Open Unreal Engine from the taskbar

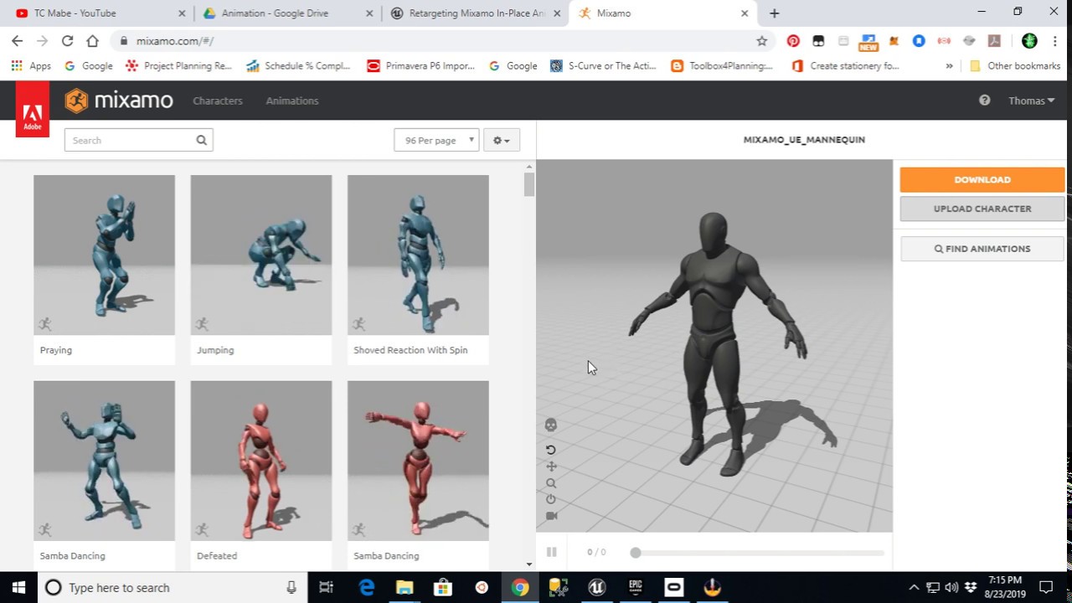tap(596, 588)
